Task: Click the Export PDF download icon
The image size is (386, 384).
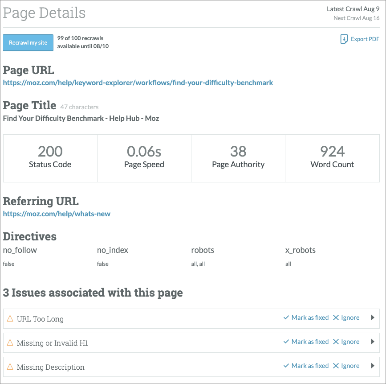Action: click(x=344, y=39)
